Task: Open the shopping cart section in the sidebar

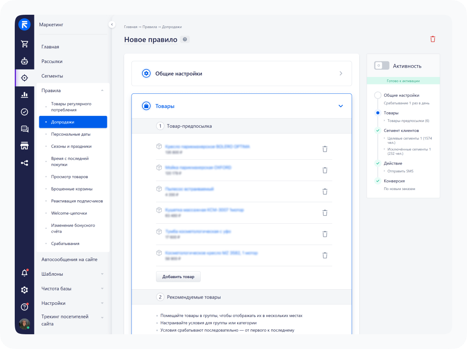Action: pos(25,43)
